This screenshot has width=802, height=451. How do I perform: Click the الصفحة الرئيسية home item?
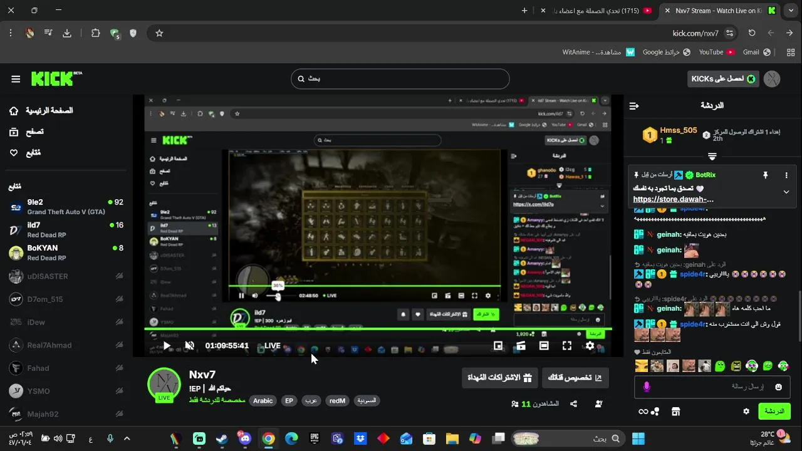pyautogui.click(x=41, y=111)
